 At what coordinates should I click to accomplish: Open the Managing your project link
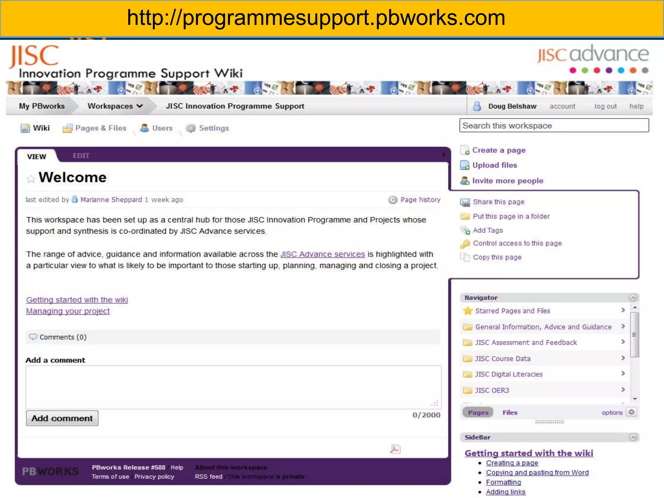(68, 311)
